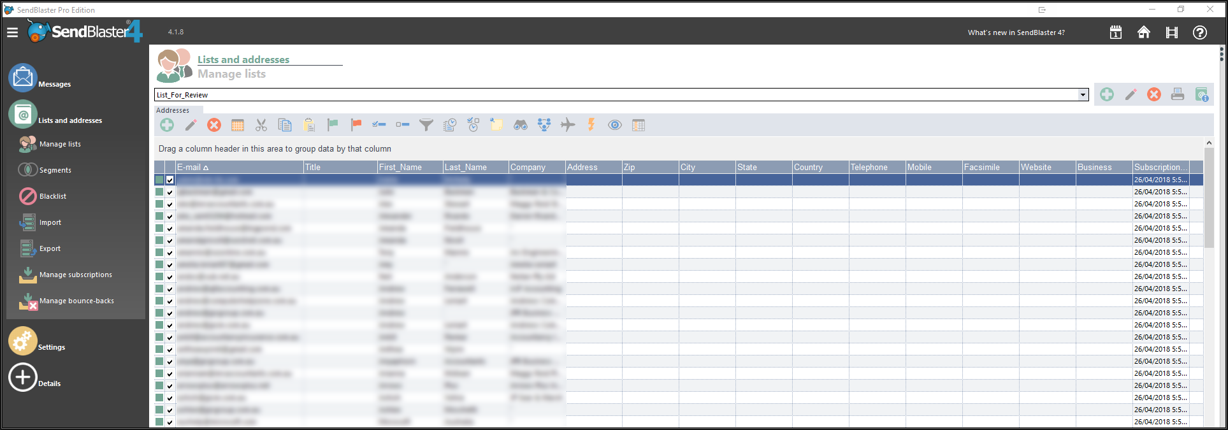1228x430 pixels.
Task: Open the Messages section
Action: [x=40, y=79]
